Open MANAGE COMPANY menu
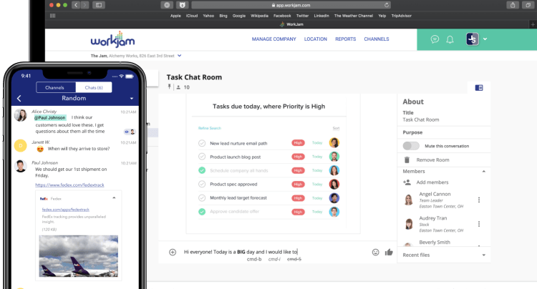The width and height of the screenshot is (537, 289). [274, 39]
